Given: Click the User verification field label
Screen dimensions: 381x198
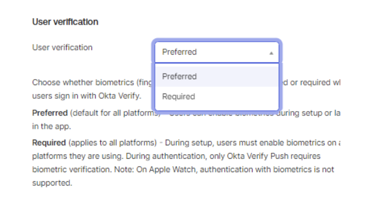Looking at the screenshot, I should [62, 47].
